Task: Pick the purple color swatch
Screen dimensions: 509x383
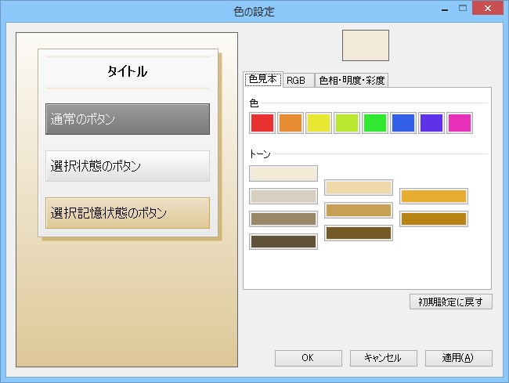Action: [x=431, y=123]
